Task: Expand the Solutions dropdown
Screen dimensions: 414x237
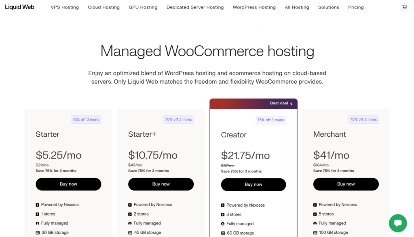Action: 328,7
